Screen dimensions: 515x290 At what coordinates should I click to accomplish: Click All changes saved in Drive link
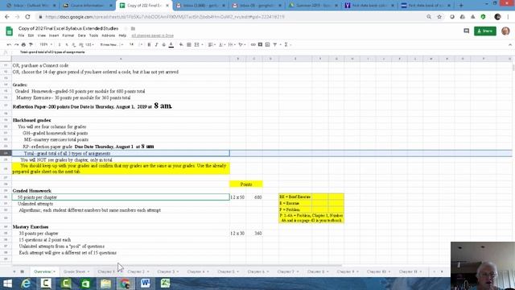coord(152,35)
